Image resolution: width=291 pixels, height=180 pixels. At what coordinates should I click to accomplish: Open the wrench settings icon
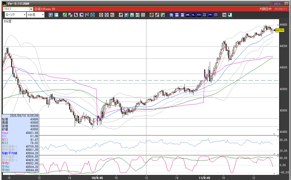[x=157, y=15]
